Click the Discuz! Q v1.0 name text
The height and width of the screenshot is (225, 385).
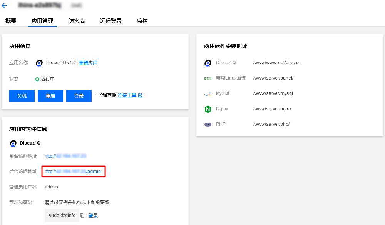click(x=61, y=63)
